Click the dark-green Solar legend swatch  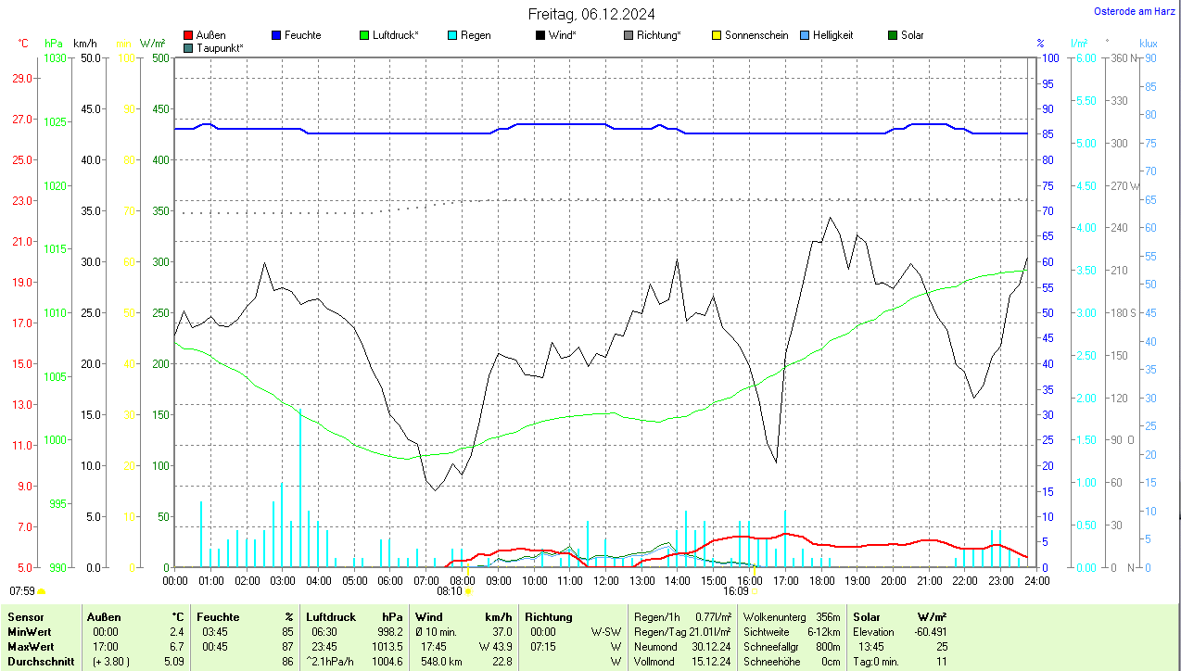coord(893,35)
